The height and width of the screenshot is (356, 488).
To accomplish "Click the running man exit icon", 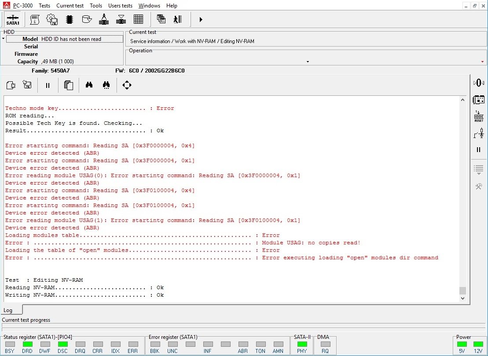I will (x=178, y=20).
